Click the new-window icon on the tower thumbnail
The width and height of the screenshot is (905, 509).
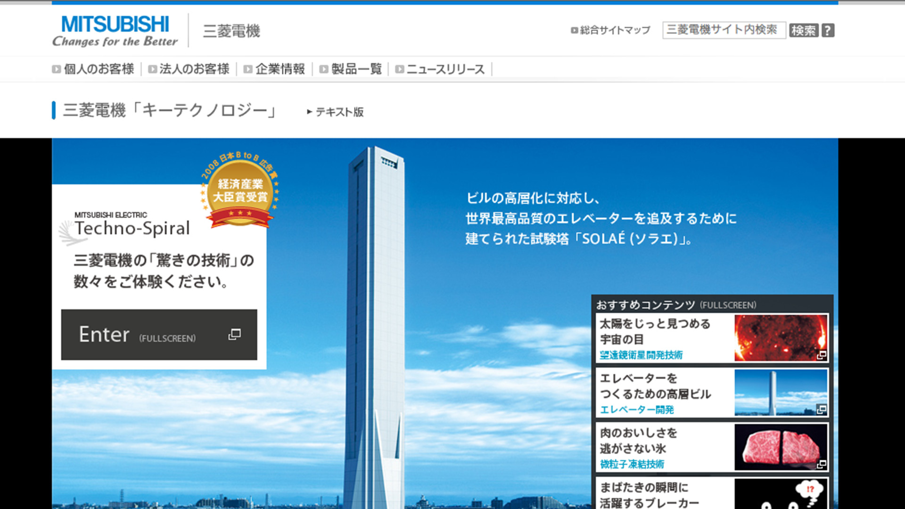point(822,410)
